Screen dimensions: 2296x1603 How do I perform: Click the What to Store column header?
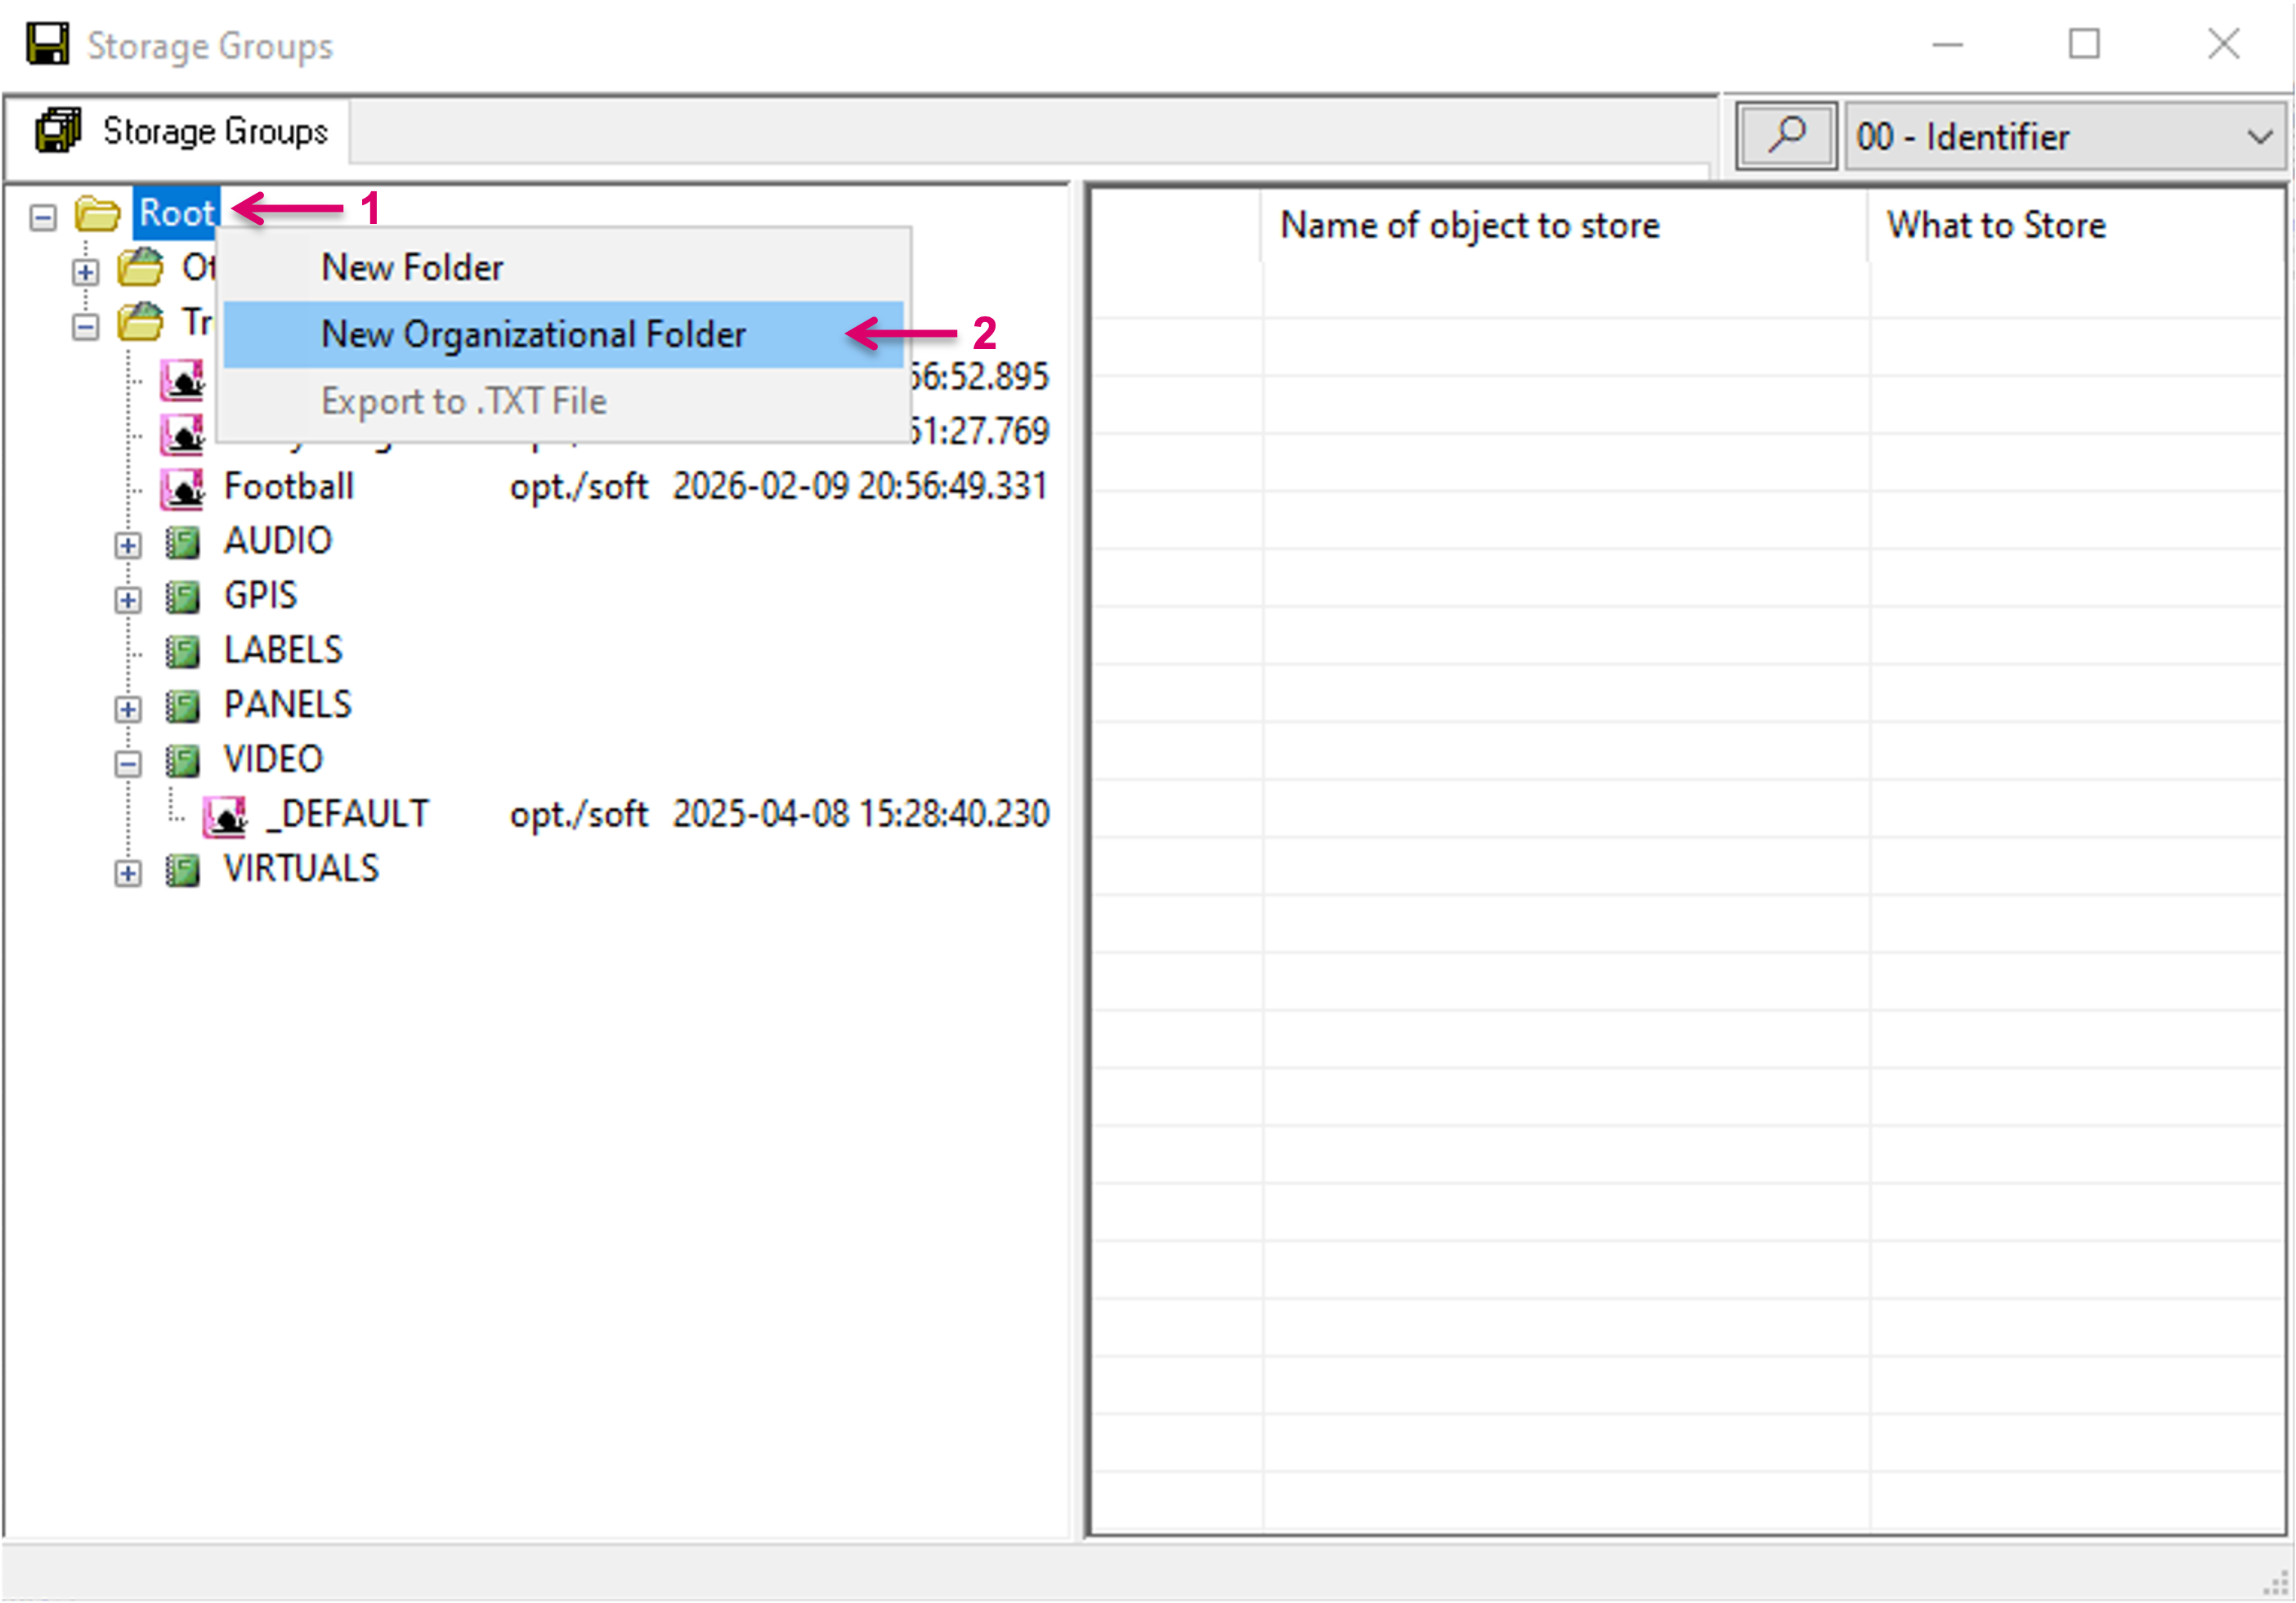click(x=1995, y=225)
